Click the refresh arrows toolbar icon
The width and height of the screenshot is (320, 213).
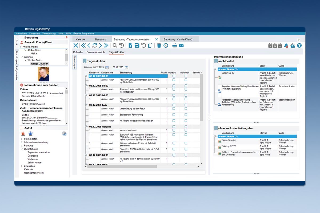[95, 46]
